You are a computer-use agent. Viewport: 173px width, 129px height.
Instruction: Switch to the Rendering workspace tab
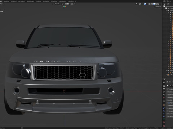[54, 1]
